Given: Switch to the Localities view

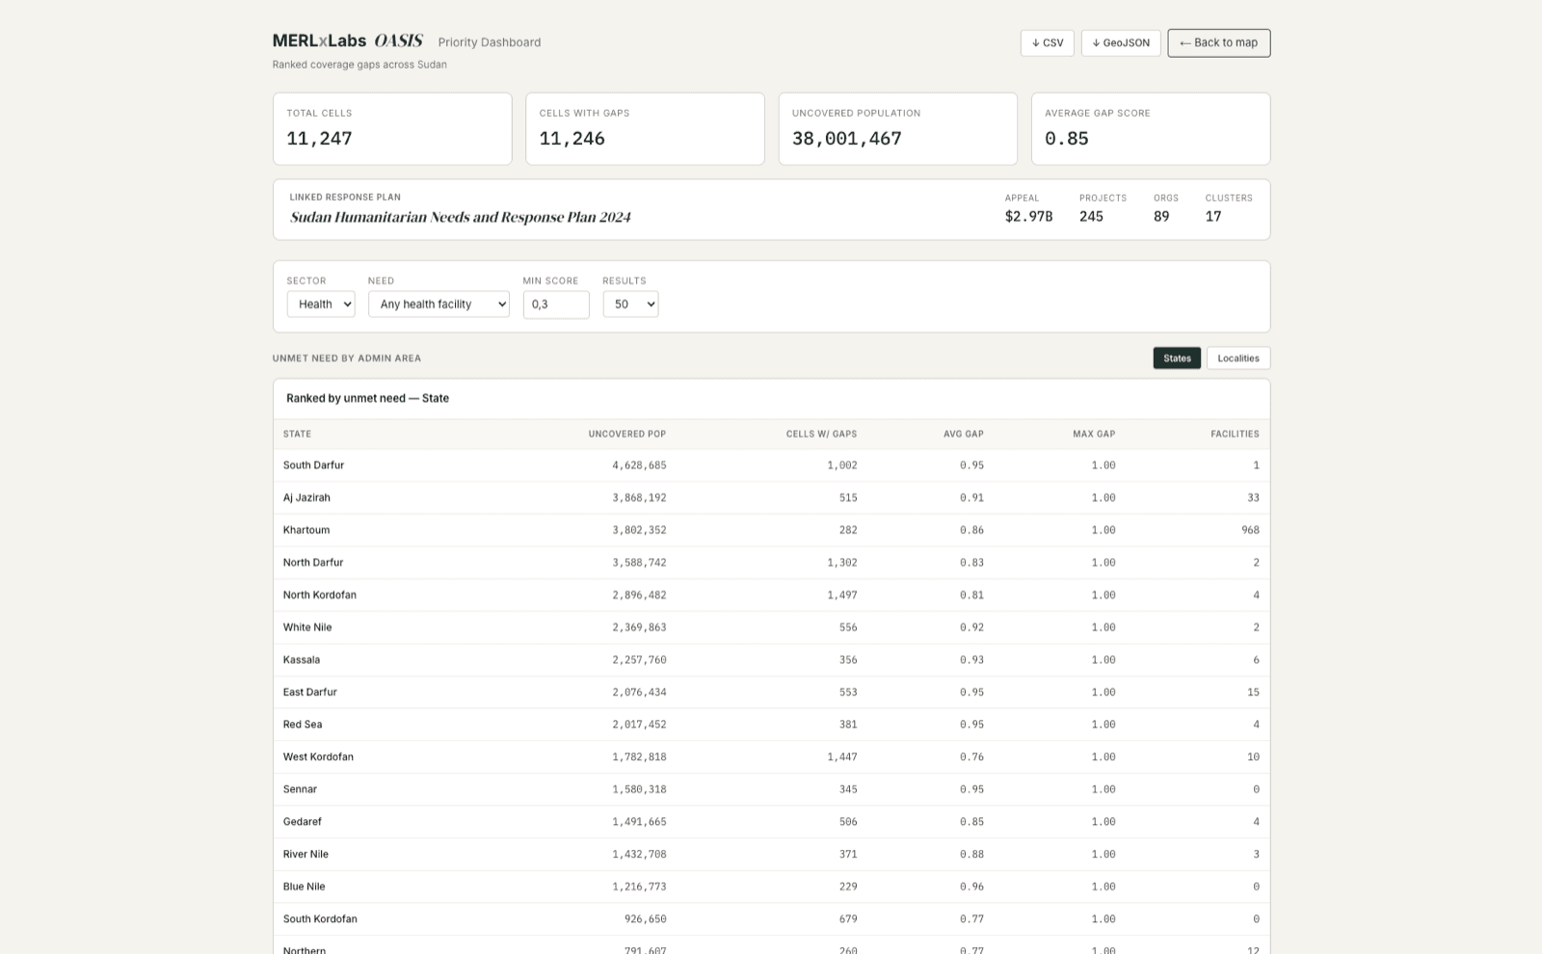Looking at the screenshot, I should [x=1238, y=358].
